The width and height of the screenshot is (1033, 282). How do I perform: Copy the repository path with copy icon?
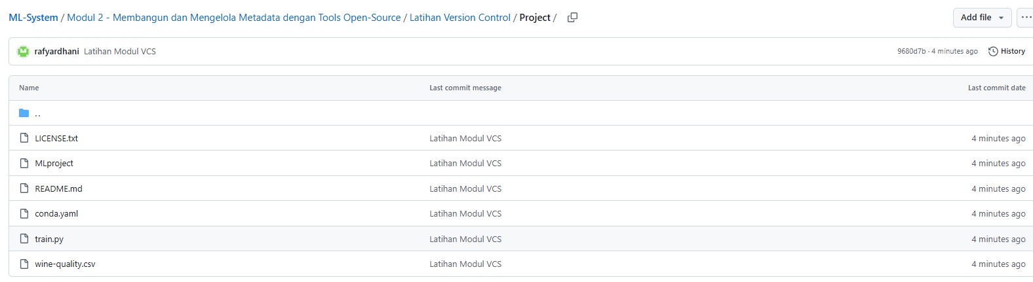572,18
